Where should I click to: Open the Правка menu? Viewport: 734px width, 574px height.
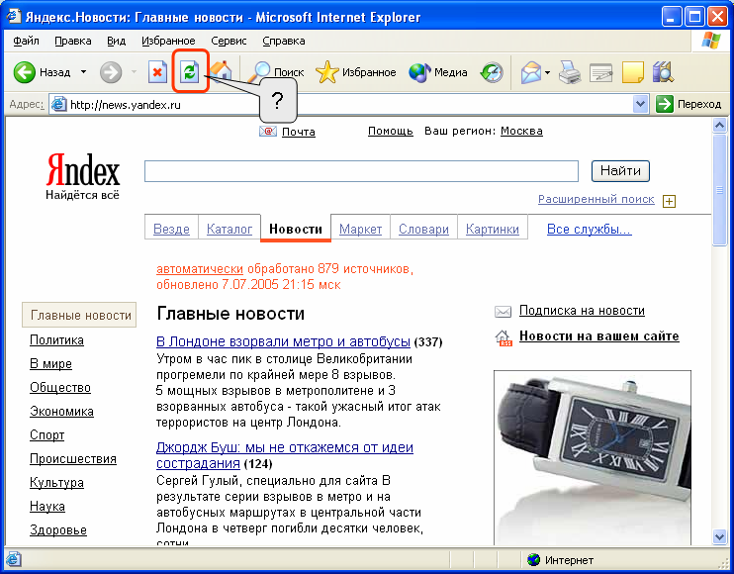coord(73,41)
